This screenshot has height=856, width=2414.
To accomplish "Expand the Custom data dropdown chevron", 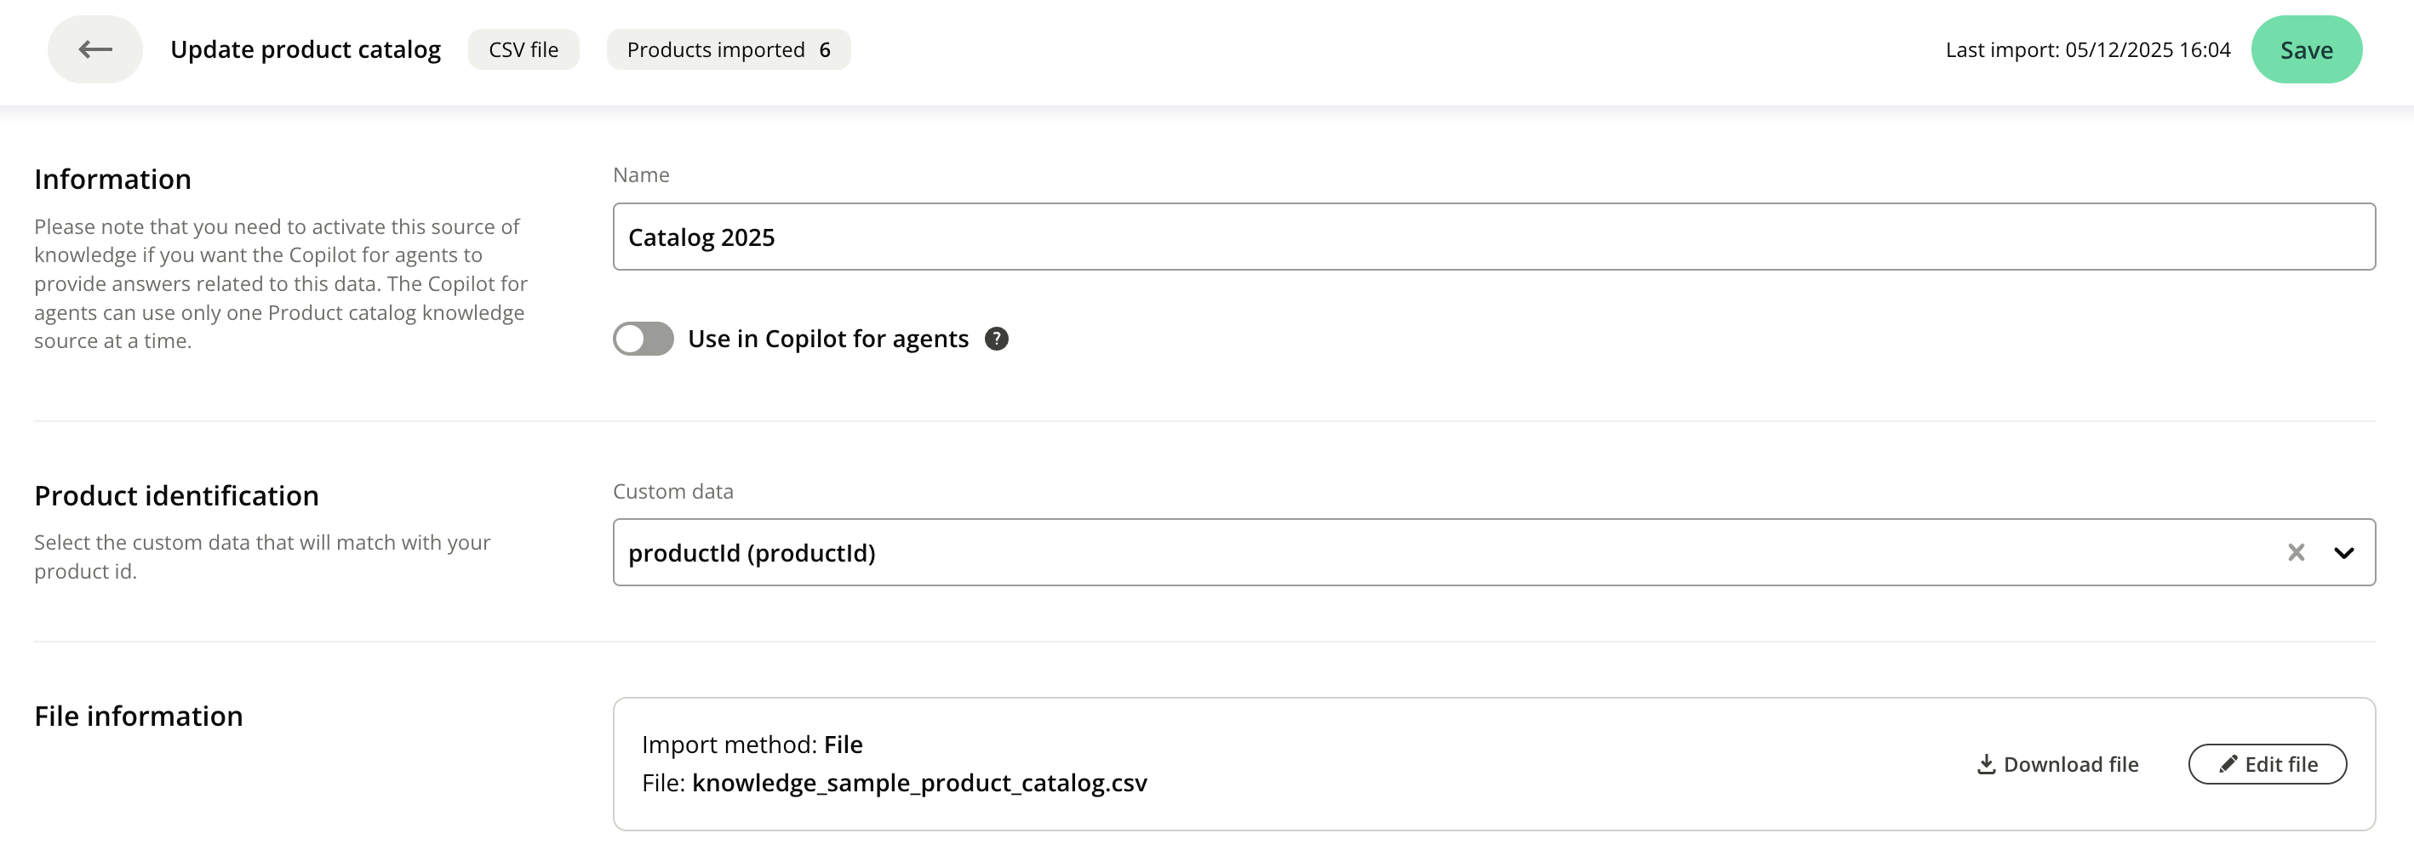I will pyautogui.click(x=2343, y=552).
